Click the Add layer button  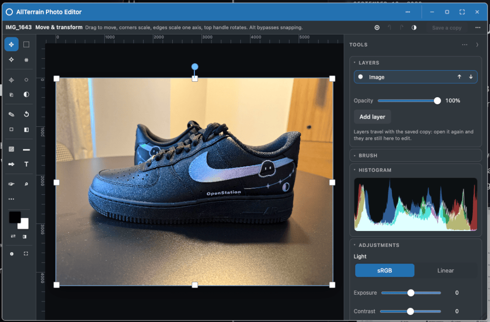coord(372,117)
